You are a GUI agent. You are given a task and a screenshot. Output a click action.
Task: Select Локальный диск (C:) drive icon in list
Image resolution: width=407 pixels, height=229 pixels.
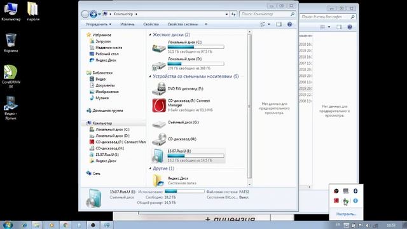click(x=159, y=48)
